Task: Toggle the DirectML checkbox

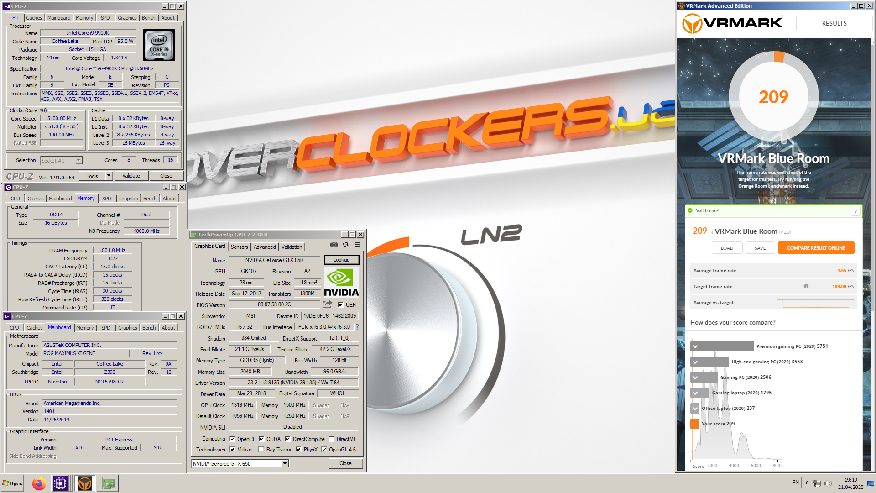Action: tap(332, 439)
